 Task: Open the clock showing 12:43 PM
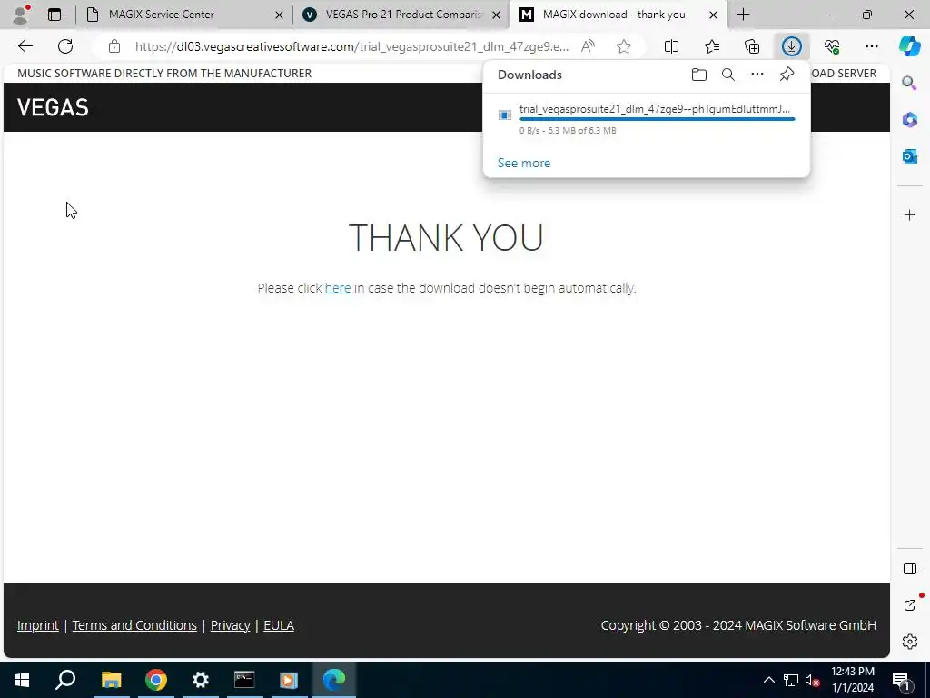pos(852,680)
